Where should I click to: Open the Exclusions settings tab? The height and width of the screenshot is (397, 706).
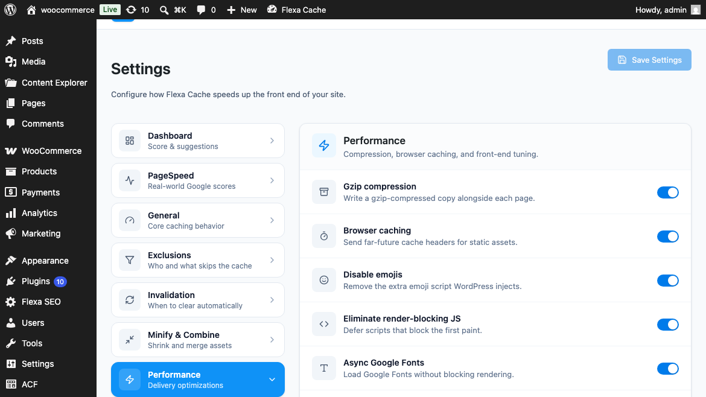(198, 260)
